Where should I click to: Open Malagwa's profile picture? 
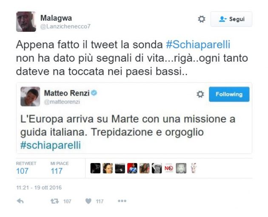26,22
